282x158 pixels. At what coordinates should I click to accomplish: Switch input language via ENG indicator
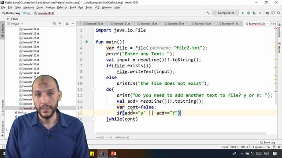click(266, 154)
